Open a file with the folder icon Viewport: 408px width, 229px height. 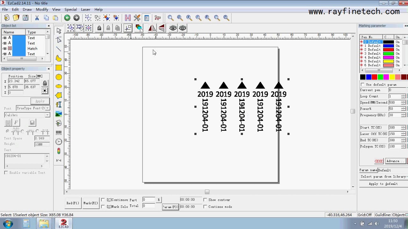pyautogui.click(x=16, y=18)
